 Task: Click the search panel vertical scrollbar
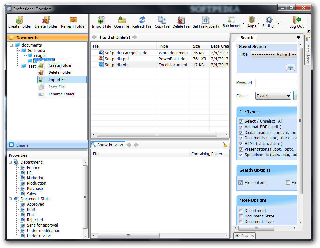[300, 121]
